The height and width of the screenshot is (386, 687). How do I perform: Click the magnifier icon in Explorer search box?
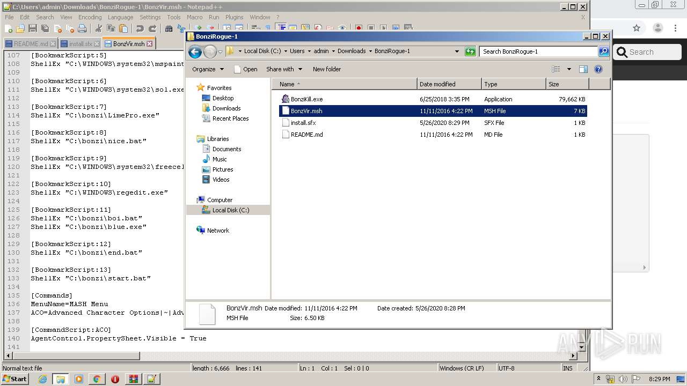pyautogui.click(x=604, y=51)
